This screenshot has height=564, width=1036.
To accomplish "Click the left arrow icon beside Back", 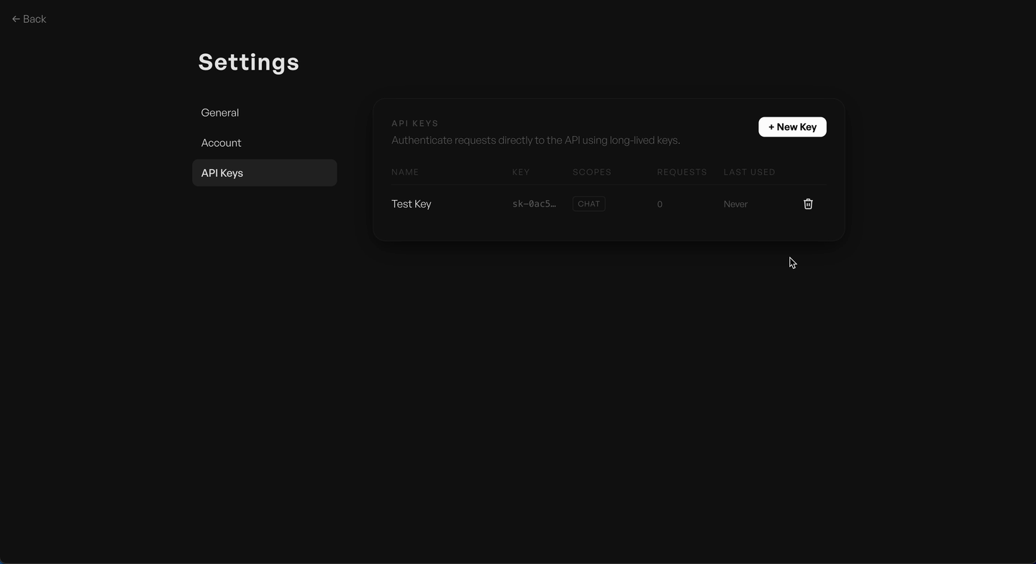I will (16, 19).
